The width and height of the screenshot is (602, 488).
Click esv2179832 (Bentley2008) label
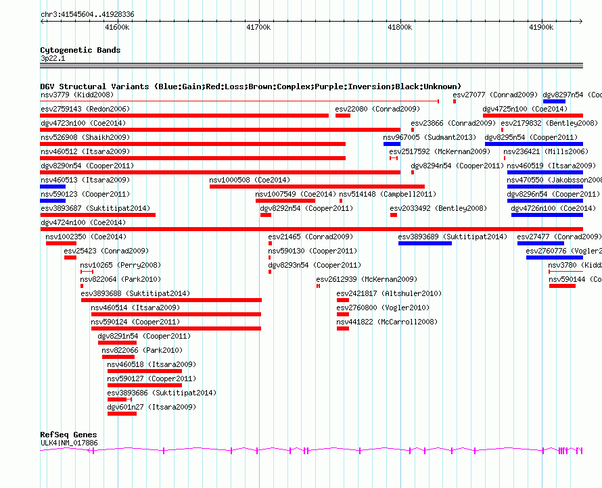coord(549,123)
